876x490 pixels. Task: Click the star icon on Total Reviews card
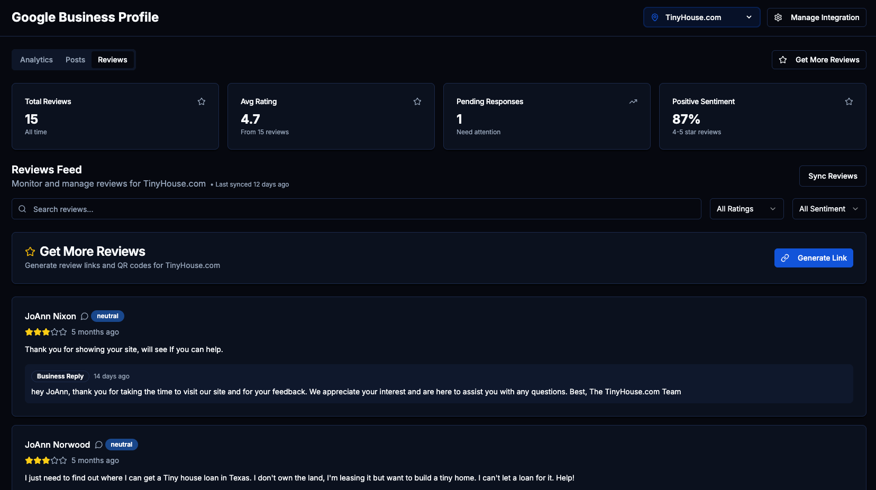tap(202, 101)
